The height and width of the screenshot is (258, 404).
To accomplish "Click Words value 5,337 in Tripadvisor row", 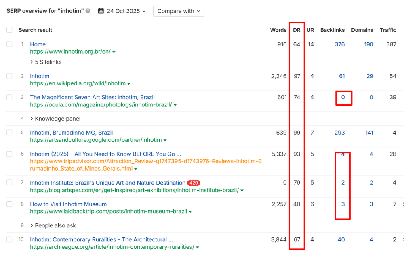I will coord(279,154).
